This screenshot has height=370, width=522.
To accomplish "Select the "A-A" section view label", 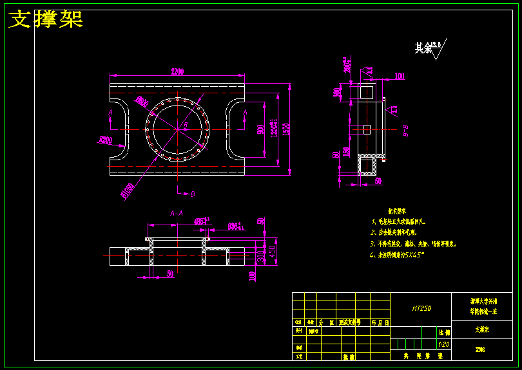I will [x=177, y=214].
